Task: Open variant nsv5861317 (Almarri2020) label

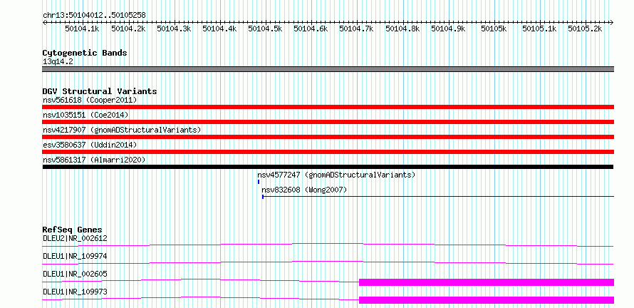Action: pos(94,160)
